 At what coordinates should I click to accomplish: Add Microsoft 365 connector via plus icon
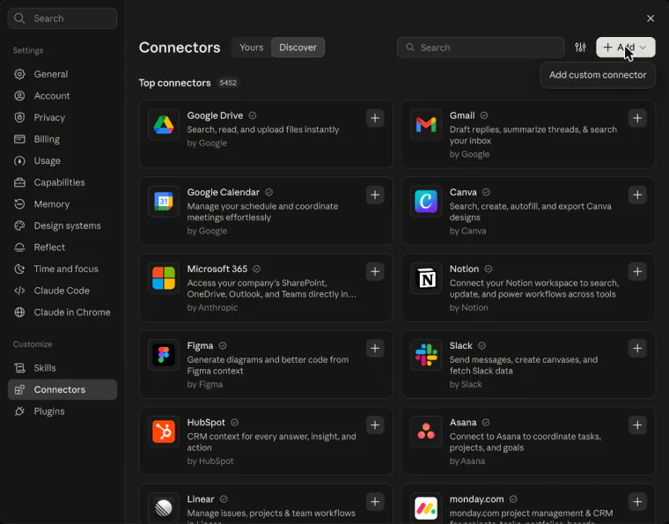[375, 272]
